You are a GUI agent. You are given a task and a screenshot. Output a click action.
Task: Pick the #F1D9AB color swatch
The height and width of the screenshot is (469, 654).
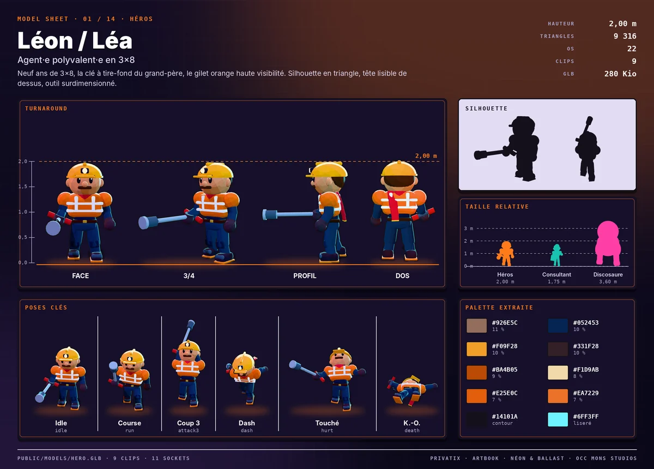558,372
